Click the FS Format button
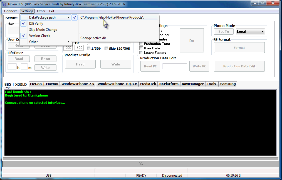The height and width of the screenshot is (180, 282). tap(239, 48)
